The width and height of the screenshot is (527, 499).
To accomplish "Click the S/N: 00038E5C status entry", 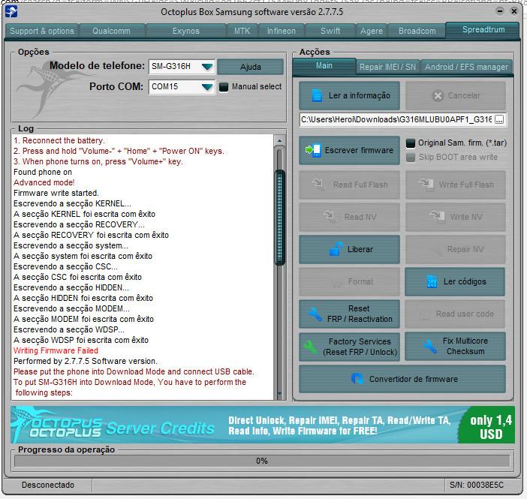I will [477, 485].
